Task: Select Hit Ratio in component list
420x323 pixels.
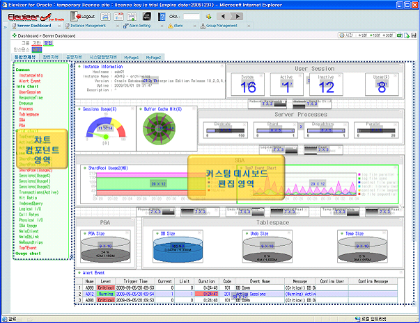Action: (28, 198)
